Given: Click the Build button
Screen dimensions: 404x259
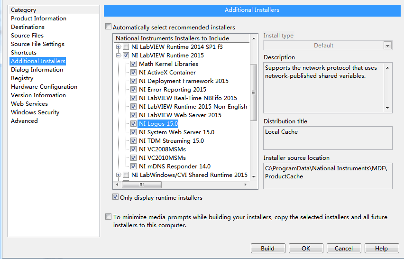Looking at the screenshot, I should click(x=268, y=249).
